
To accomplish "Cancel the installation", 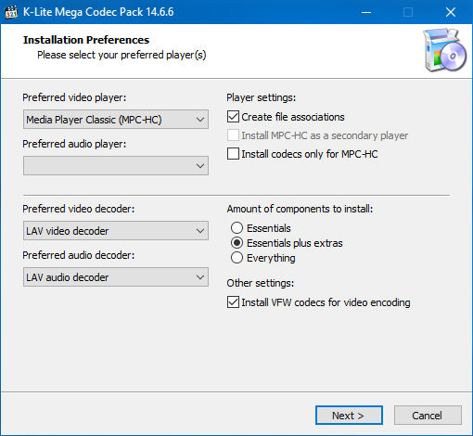I will click(x=428, y=416).
